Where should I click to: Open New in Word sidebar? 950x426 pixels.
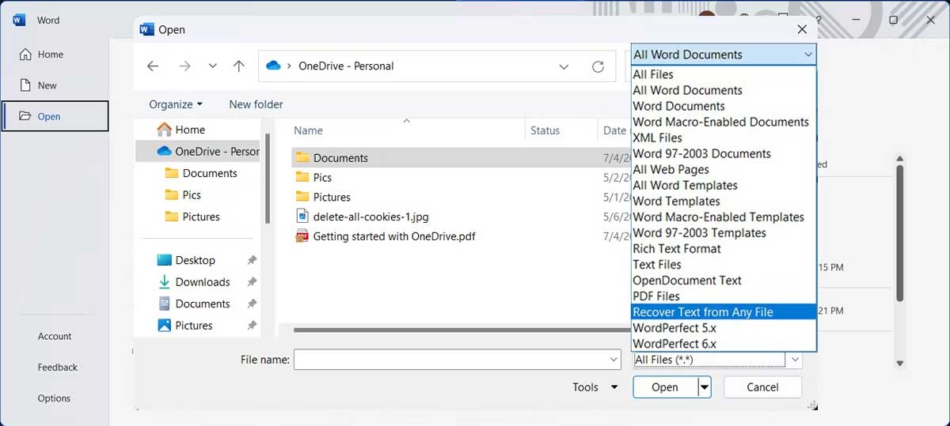[47, 85]
